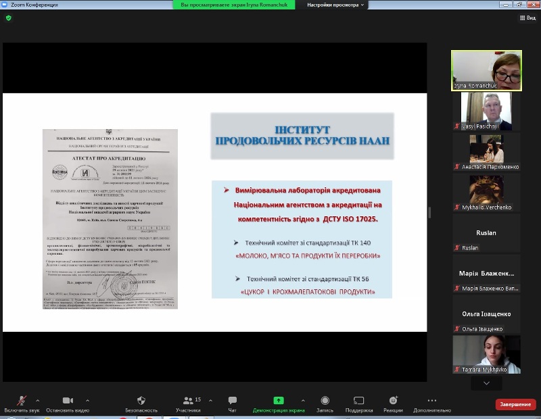Open the Безопасность shield icon

click(141, 400)
